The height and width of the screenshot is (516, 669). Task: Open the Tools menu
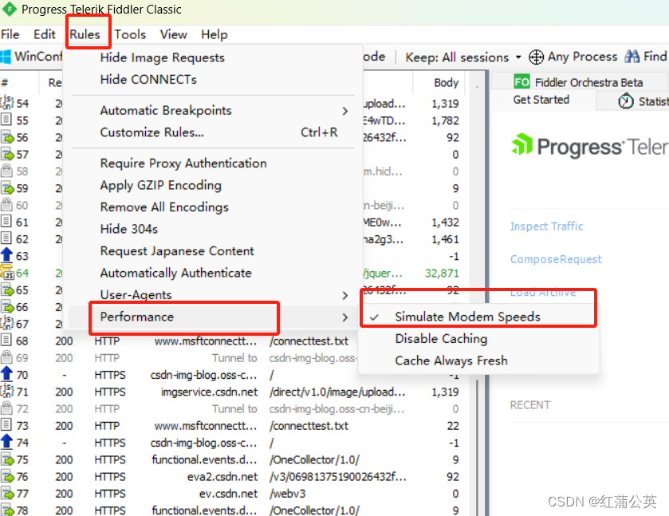130,34
